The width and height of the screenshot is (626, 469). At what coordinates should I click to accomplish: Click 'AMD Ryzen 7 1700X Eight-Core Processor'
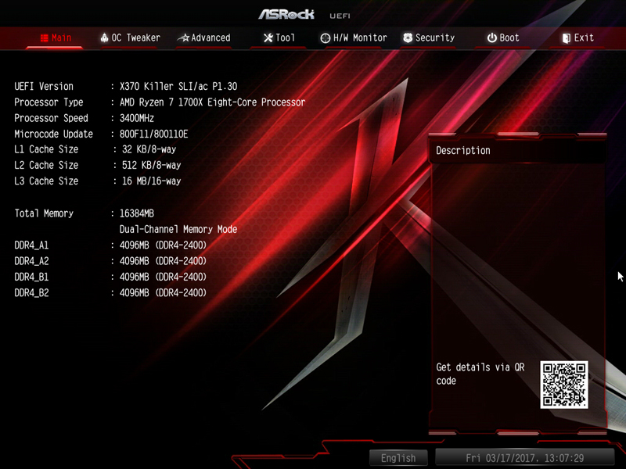(x=212, y=102)
